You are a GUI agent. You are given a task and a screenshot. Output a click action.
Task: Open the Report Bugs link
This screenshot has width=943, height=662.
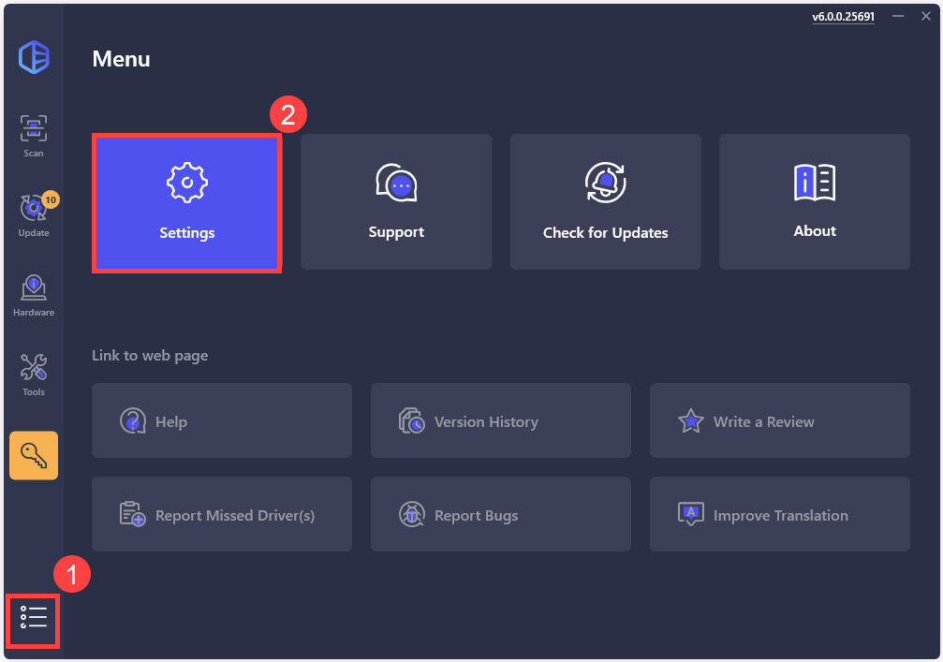click(500, 515)
